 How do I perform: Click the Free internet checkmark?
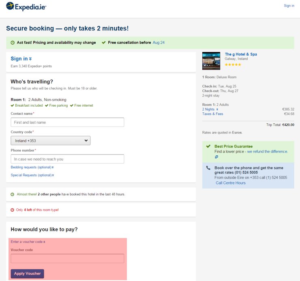pyautogui.click(x=72, y=105)
